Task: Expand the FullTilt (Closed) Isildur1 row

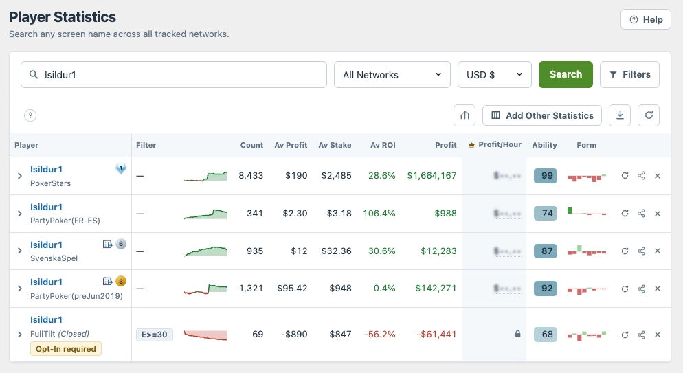Action: pos(20,335)
